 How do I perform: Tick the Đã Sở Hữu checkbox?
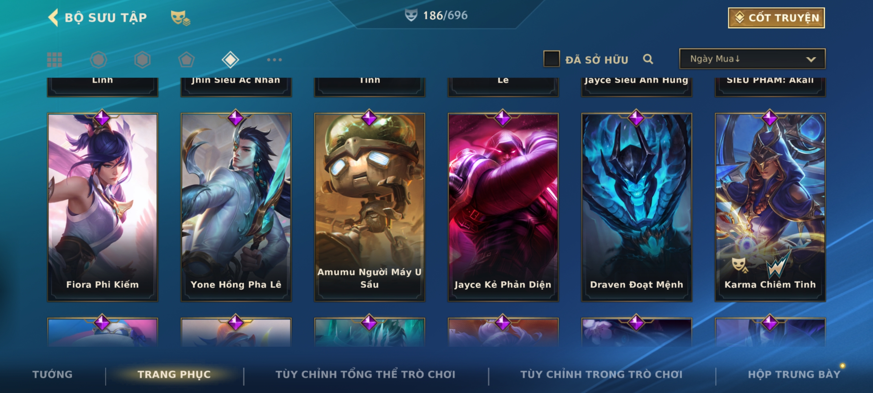tap(551, 59)
